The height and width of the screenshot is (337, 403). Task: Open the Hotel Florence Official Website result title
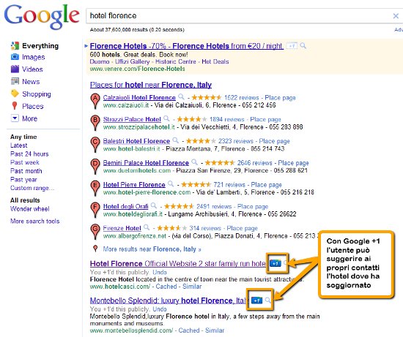[178, 264]
